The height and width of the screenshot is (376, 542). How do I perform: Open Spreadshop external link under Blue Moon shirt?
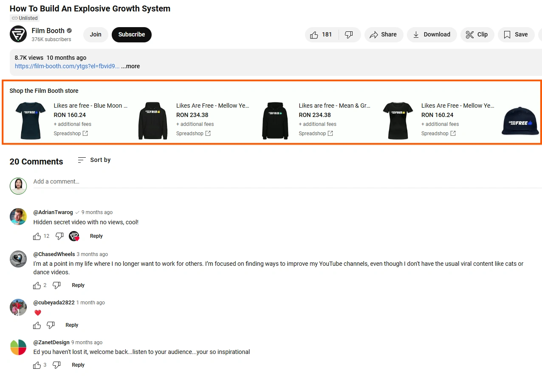(71, 134)
